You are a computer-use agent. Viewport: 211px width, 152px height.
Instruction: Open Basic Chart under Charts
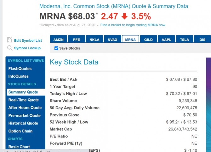click(x=19, y=147)
